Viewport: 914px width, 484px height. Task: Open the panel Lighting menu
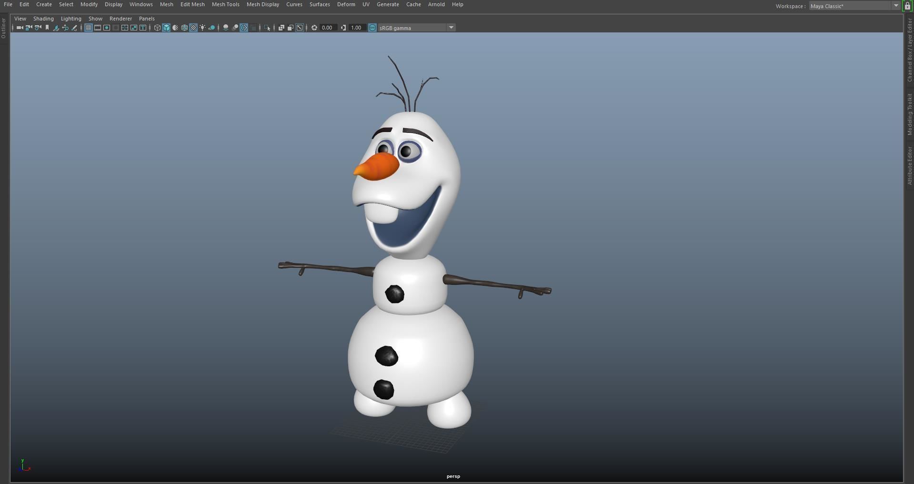coord(71,19)
